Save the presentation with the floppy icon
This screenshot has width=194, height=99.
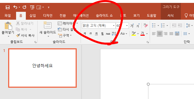point(8,7)
